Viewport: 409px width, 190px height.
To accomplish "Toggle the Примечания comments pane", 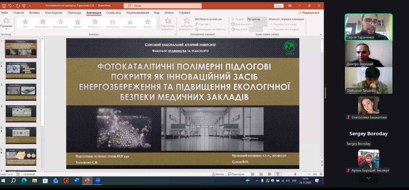I will [236, 174].
